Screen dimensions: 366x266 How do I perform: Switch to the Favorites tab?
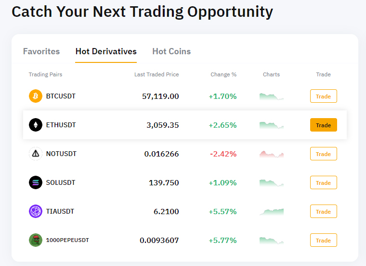pyautogui.click(x=41, y=51)
